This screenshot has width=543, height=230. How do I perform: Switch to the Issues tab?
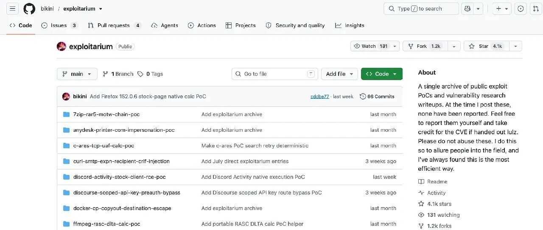pyautogui.click(x=59, y=25)
